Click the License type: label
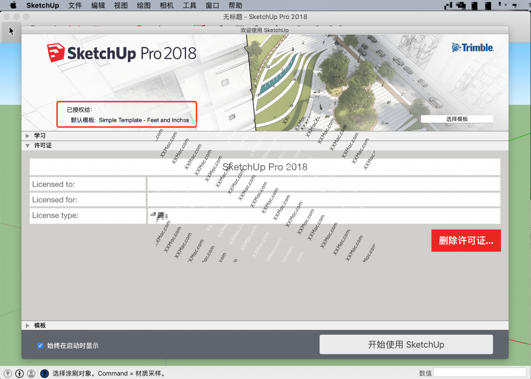Viewport: 531px width, 379px height. 55,216
